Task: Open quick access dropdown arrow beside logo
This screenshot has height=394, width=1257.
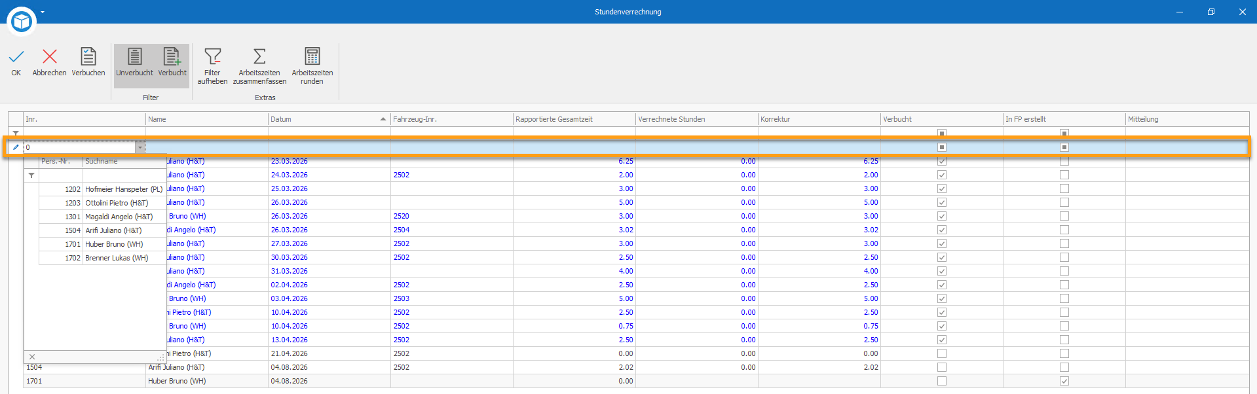Action: [43, 12]
